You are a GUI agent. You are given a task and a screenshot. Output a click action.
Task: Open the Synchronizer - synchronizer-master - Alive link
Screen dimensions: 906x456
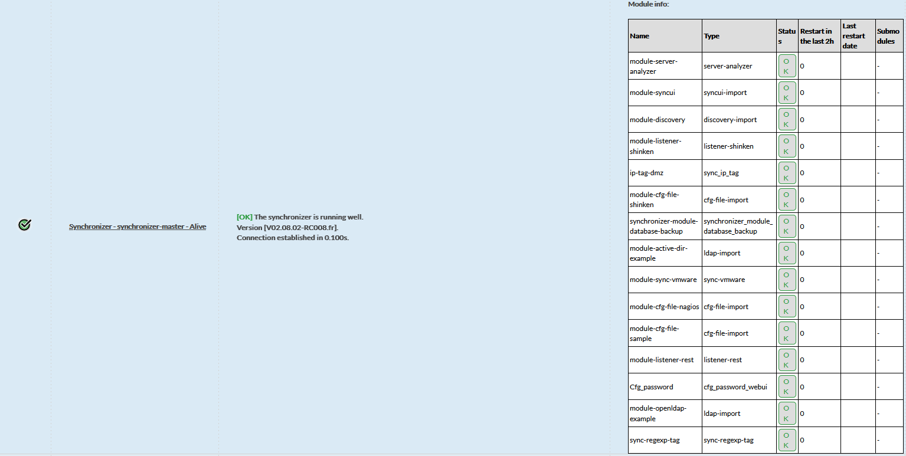coord(138,227)
